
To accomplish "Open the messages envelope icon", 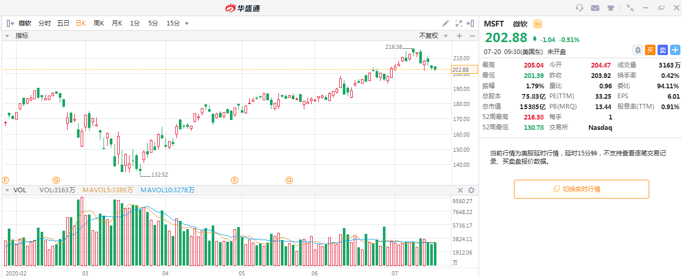I will [x=595, y=8].
